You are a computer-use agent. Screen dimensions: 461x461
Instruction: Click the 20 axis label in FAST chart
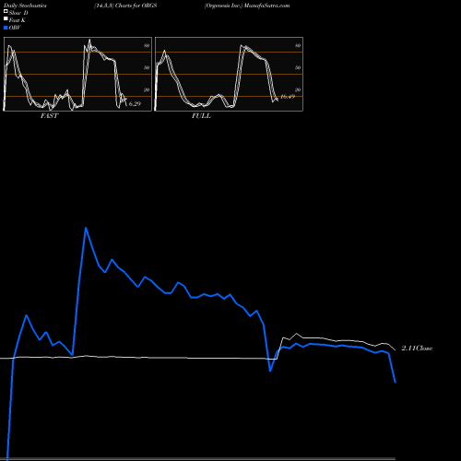[x=147, y=89]
